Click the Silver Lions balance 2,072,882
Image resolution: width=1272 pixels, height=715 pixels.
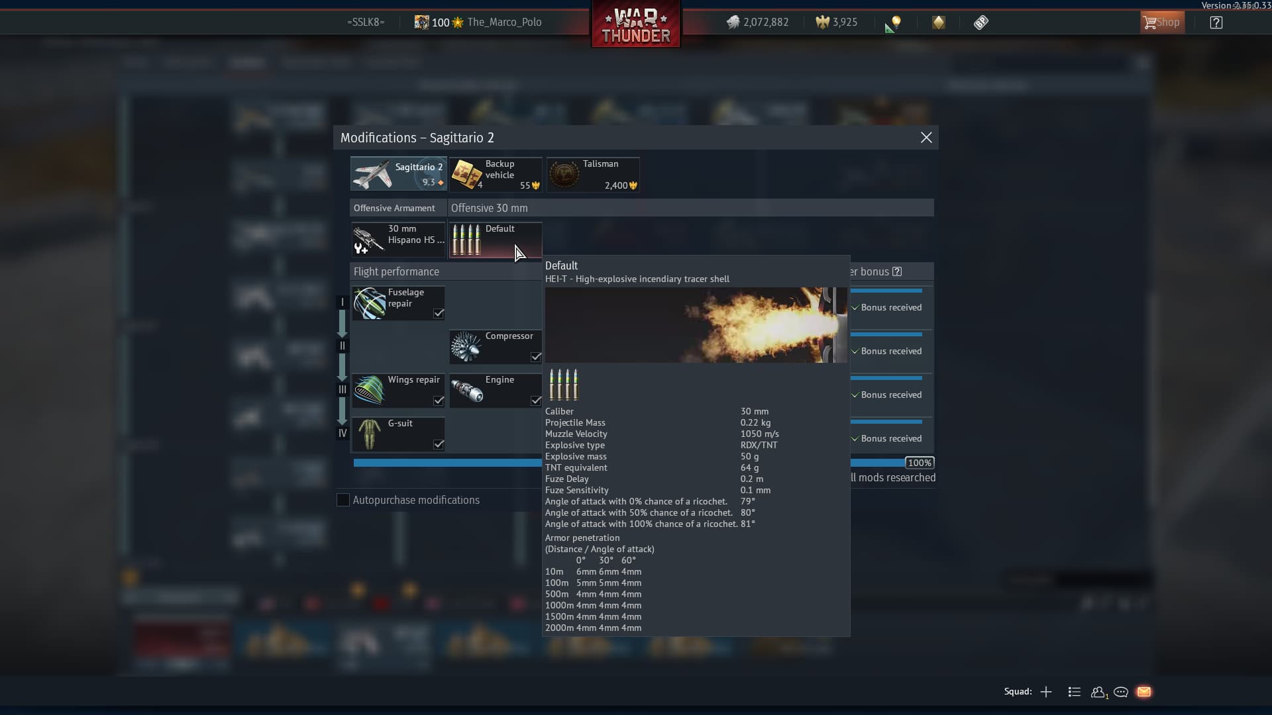[x=757, y=23]
